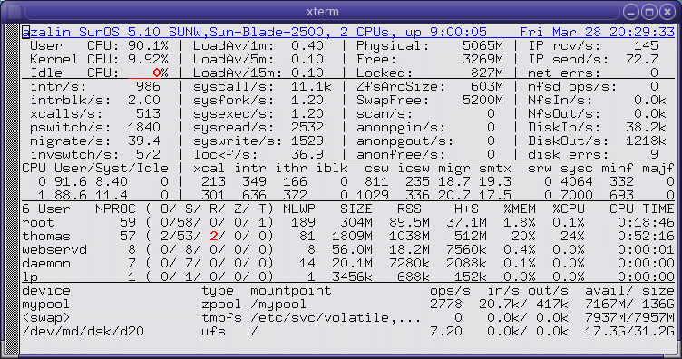Select the thomas user row

point(348,237)
